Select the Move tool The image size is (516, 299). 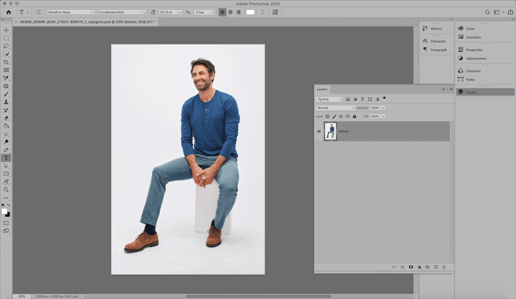tap(6, 31)
